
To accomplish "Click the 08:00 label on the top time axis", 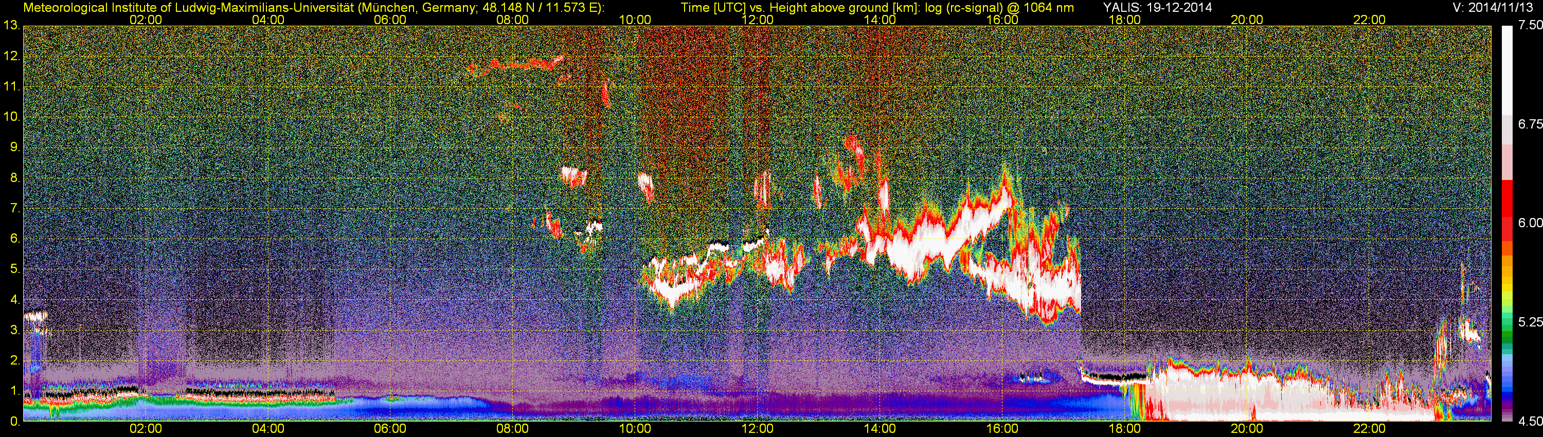I will click(513, 20).
